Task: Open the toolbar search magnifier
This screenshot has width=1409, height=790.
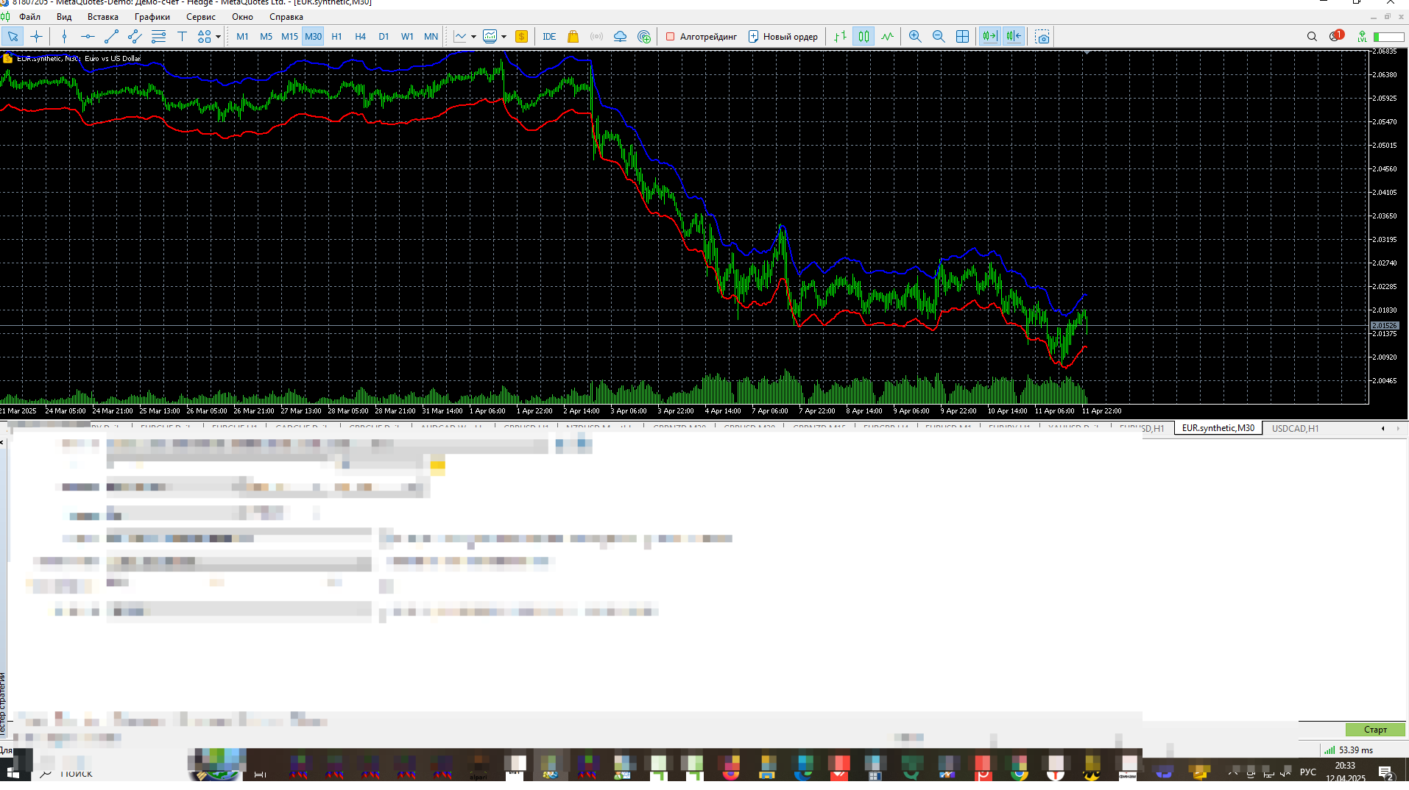Action: coord(1312,36)
